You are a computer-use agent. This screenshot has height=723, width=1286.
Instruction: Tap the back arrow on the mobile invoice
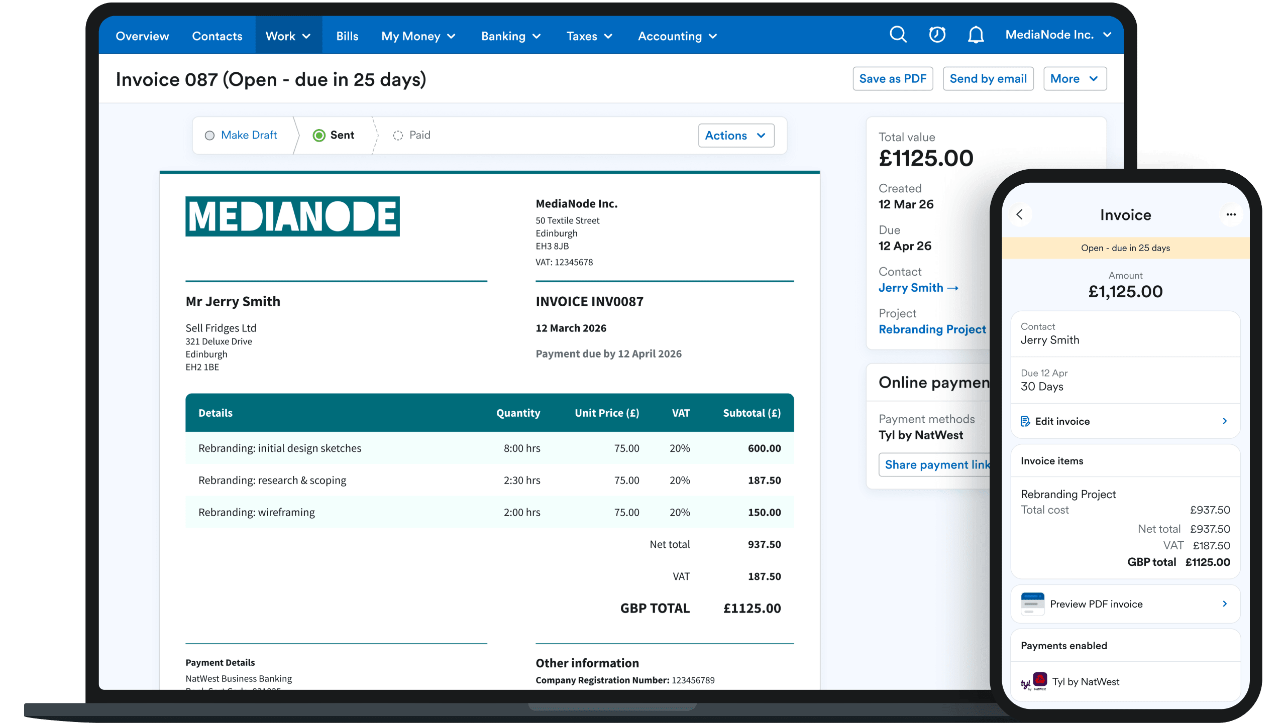click(1021, 214)
